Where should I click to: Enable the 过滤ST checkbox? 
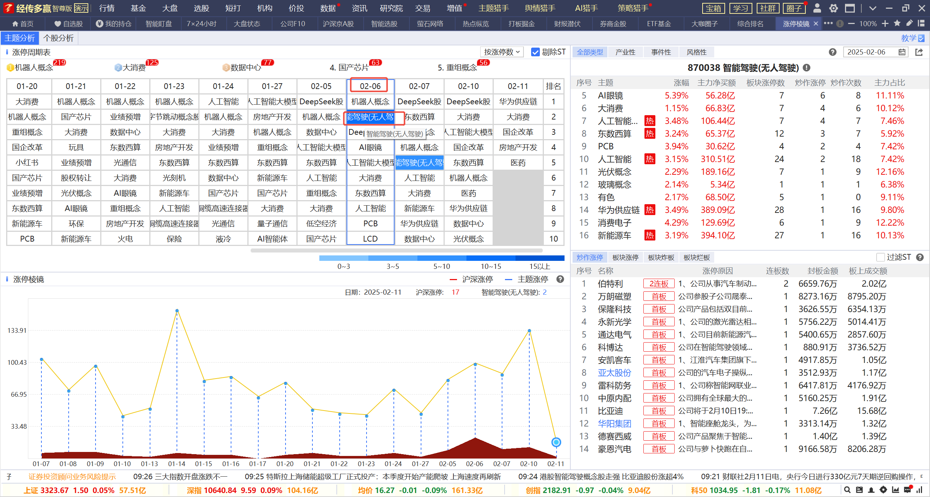pos(880,257)
